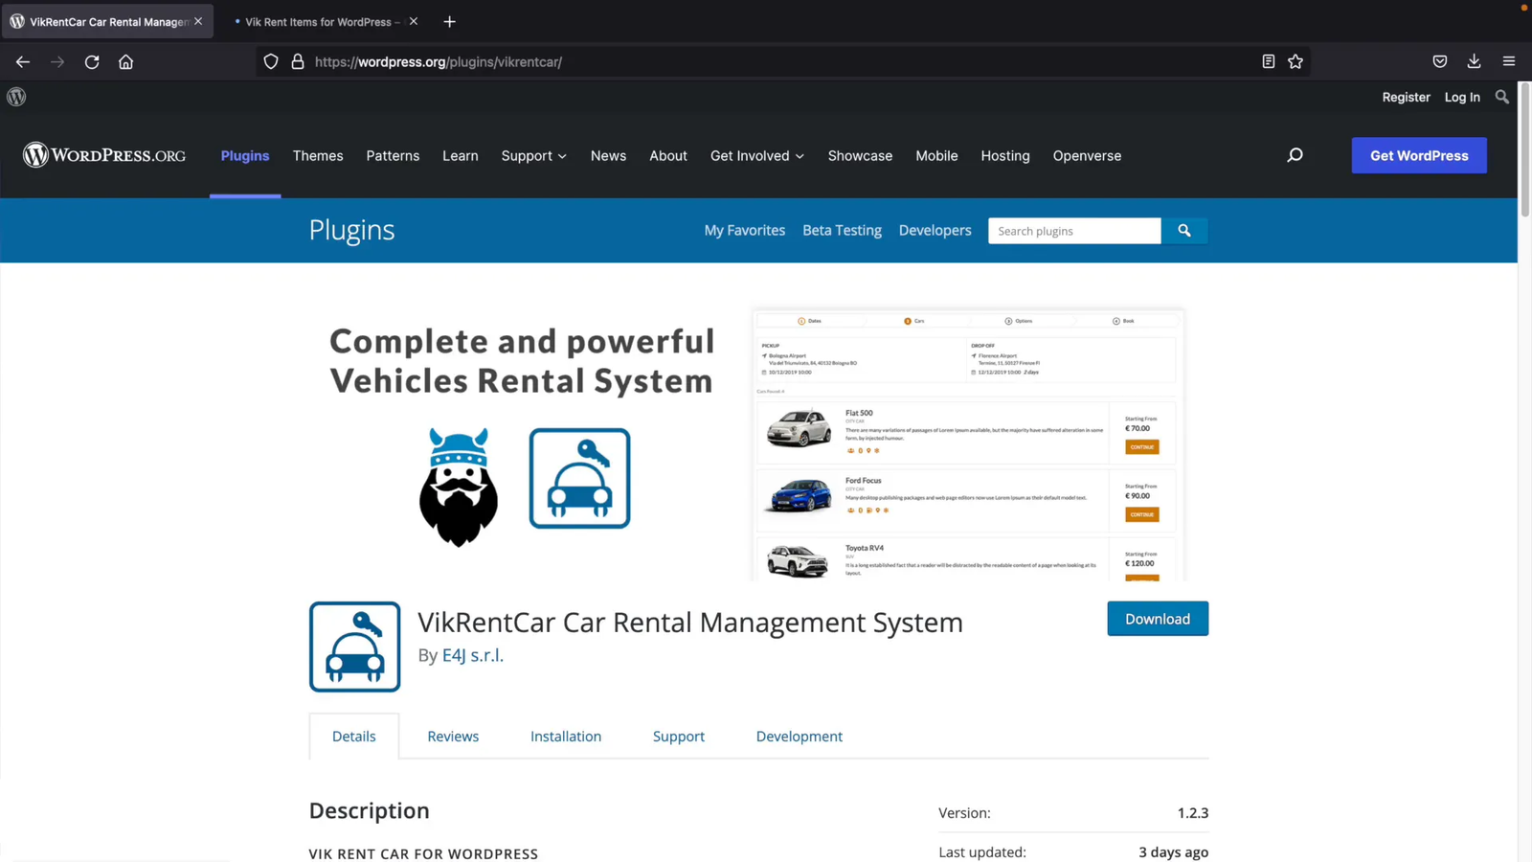This screenshot has height=862, width=1532.
Task: Open a new tab with plus icon
Action: click(x=449, y=21)
